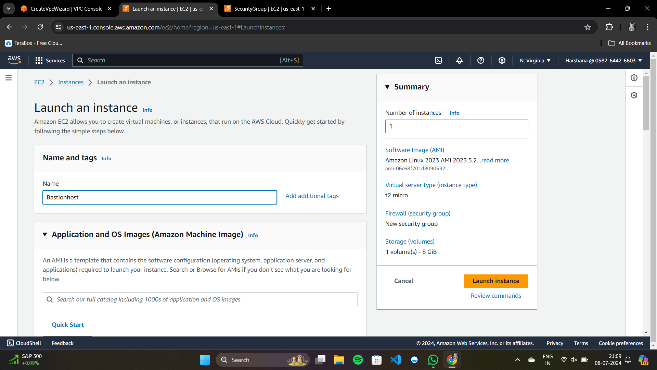Collapse the Summary panel

point(387,87)
